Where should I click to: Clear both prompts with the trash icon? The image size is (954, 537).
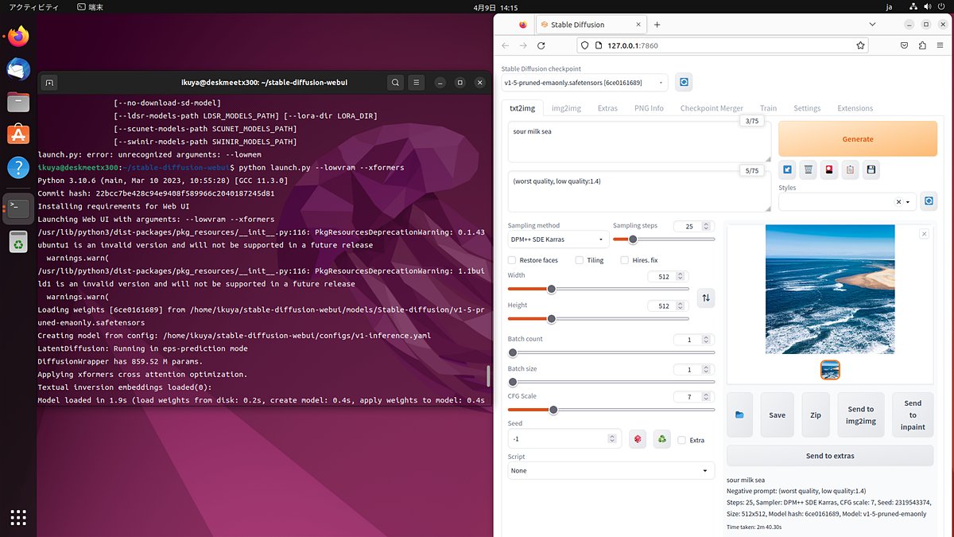808,169
